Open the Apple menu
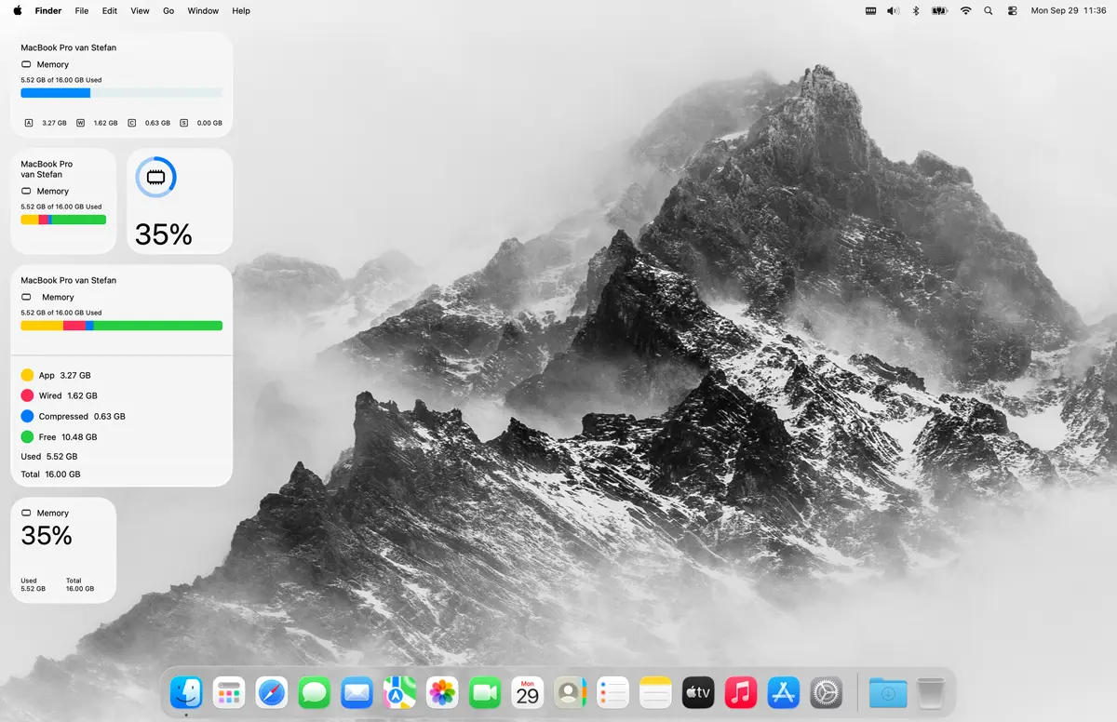 point(18,11)
